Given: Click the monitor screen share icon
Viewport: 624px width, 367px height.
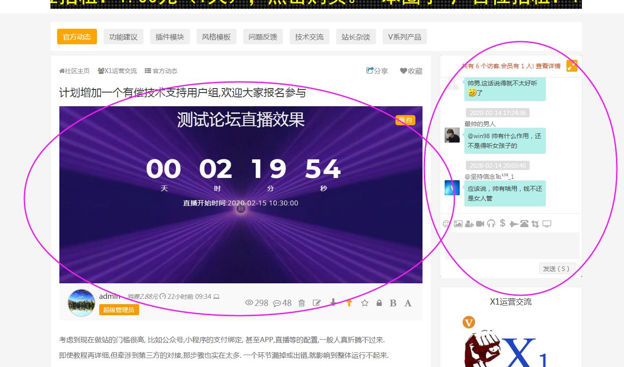Looking at the screenshot, I should (547, 224).
